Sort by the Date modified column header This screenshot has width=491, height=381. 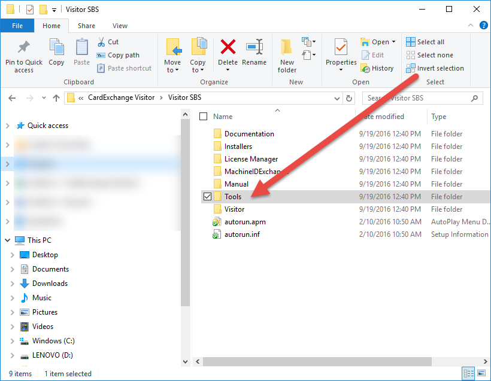[x=384, y=117]
